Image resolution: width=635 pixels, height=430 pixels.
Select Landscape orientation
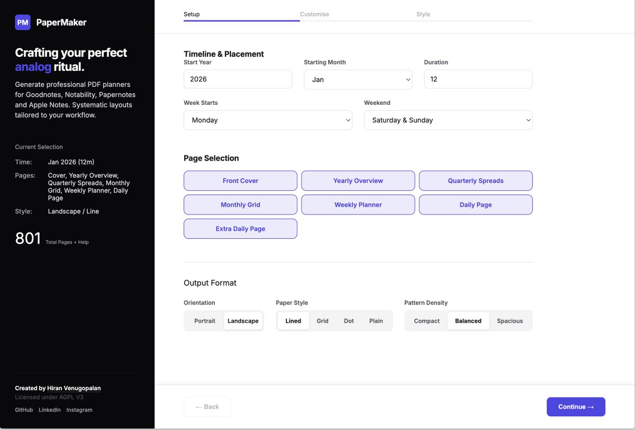(x=243, y=321)
